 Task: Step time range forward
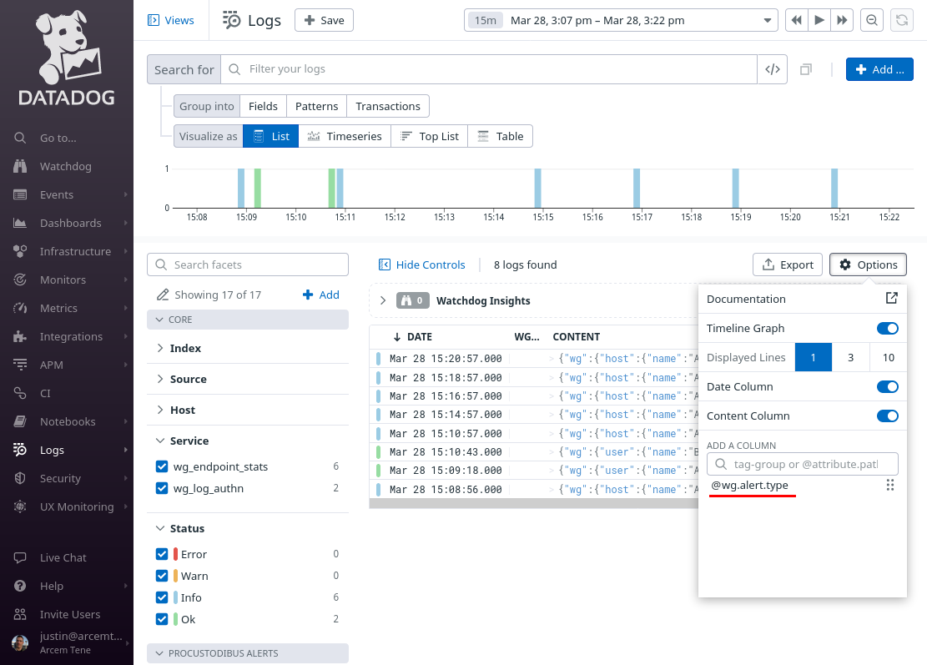(842, 20)
